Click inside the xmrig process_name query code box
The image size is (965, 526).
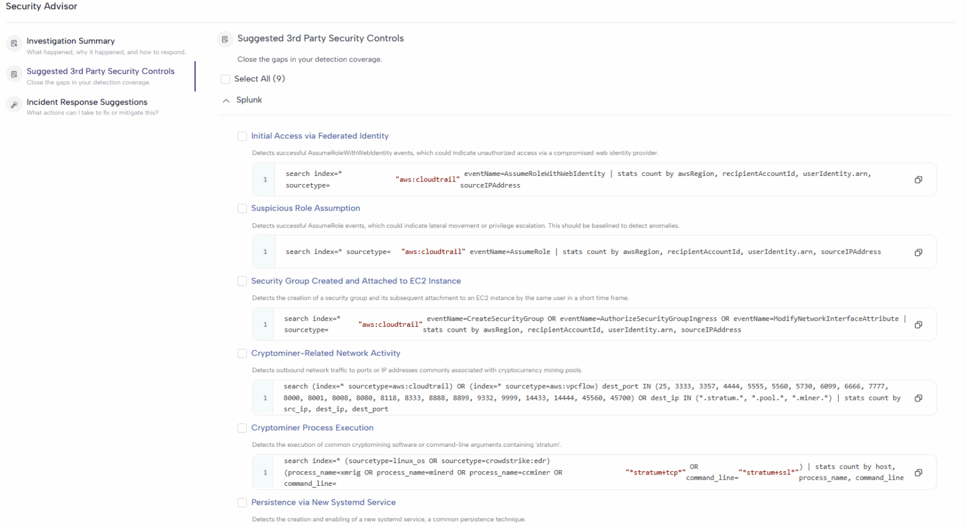(594, 473)
